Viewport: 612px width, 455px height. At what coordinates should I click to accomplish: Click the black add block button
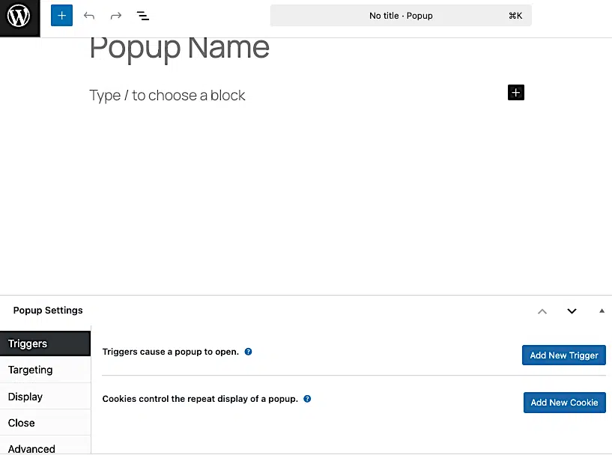(x=515, y=92)
